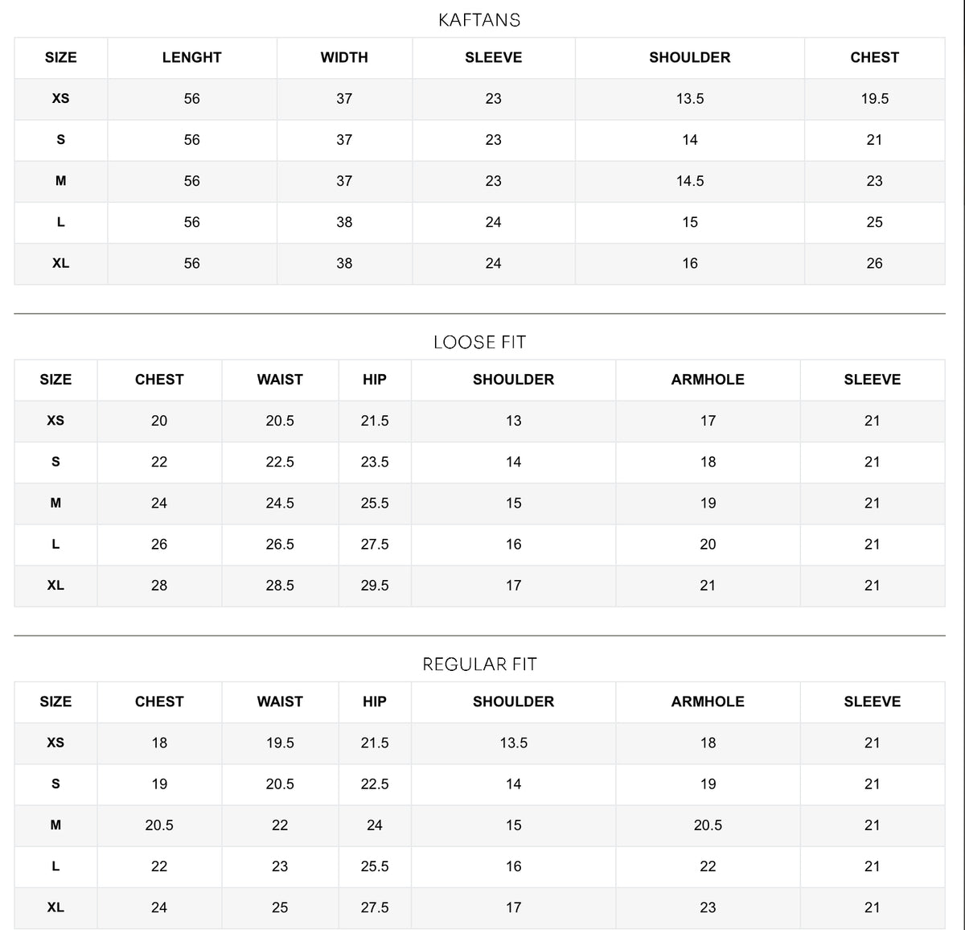Click the WIDTH column header in Kaftans
The width and height of the screenshot is (965, 930).
344,57
